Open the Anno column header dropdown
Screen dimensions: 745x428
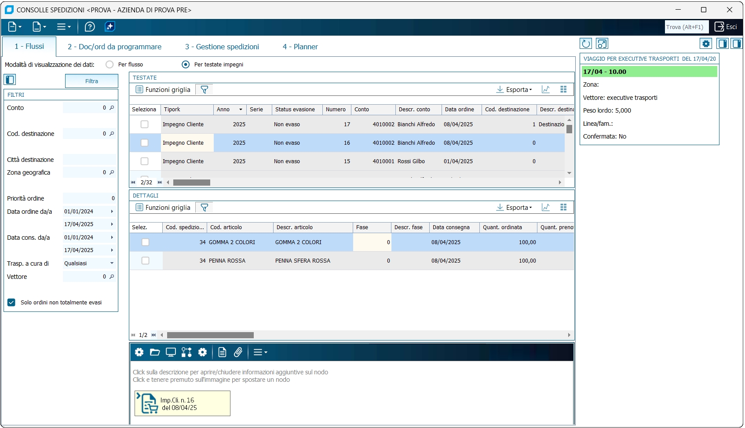click(x=241, y=110)
